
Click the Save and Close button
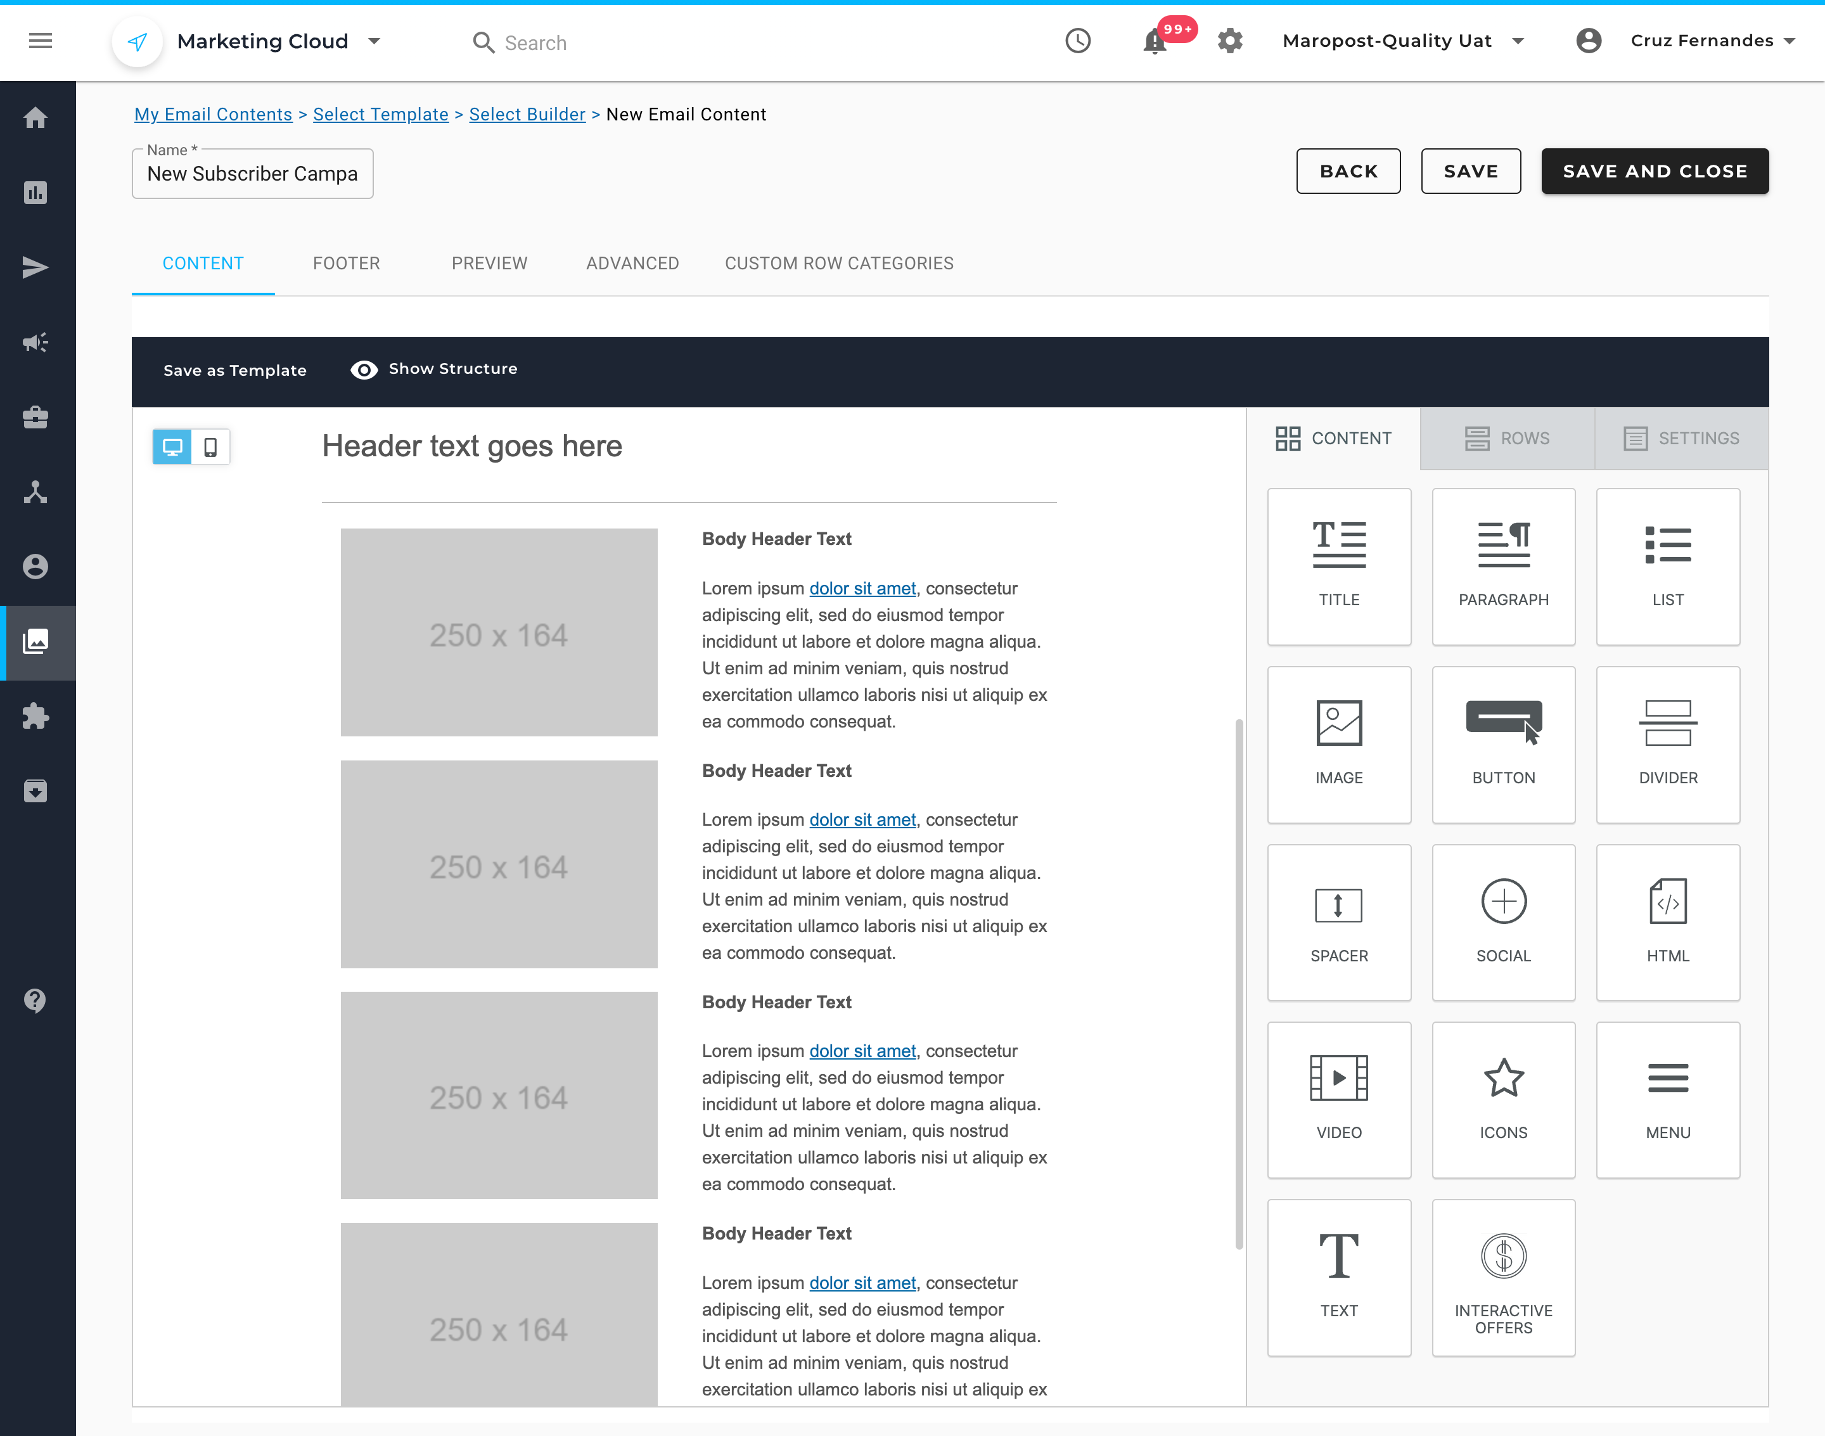1653,172
